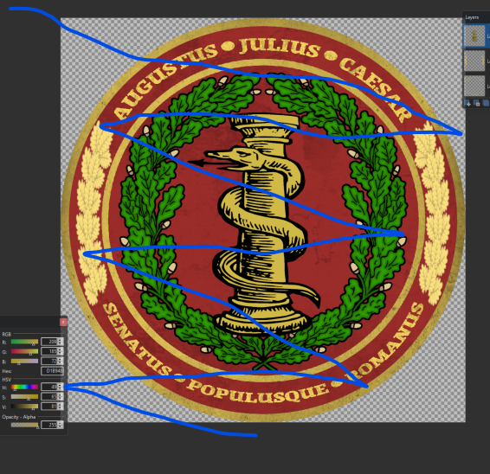The height and width of the screenshot is (474, 490).
Task: Adjust the Blue (B) color slider
Action: (25, 361)
